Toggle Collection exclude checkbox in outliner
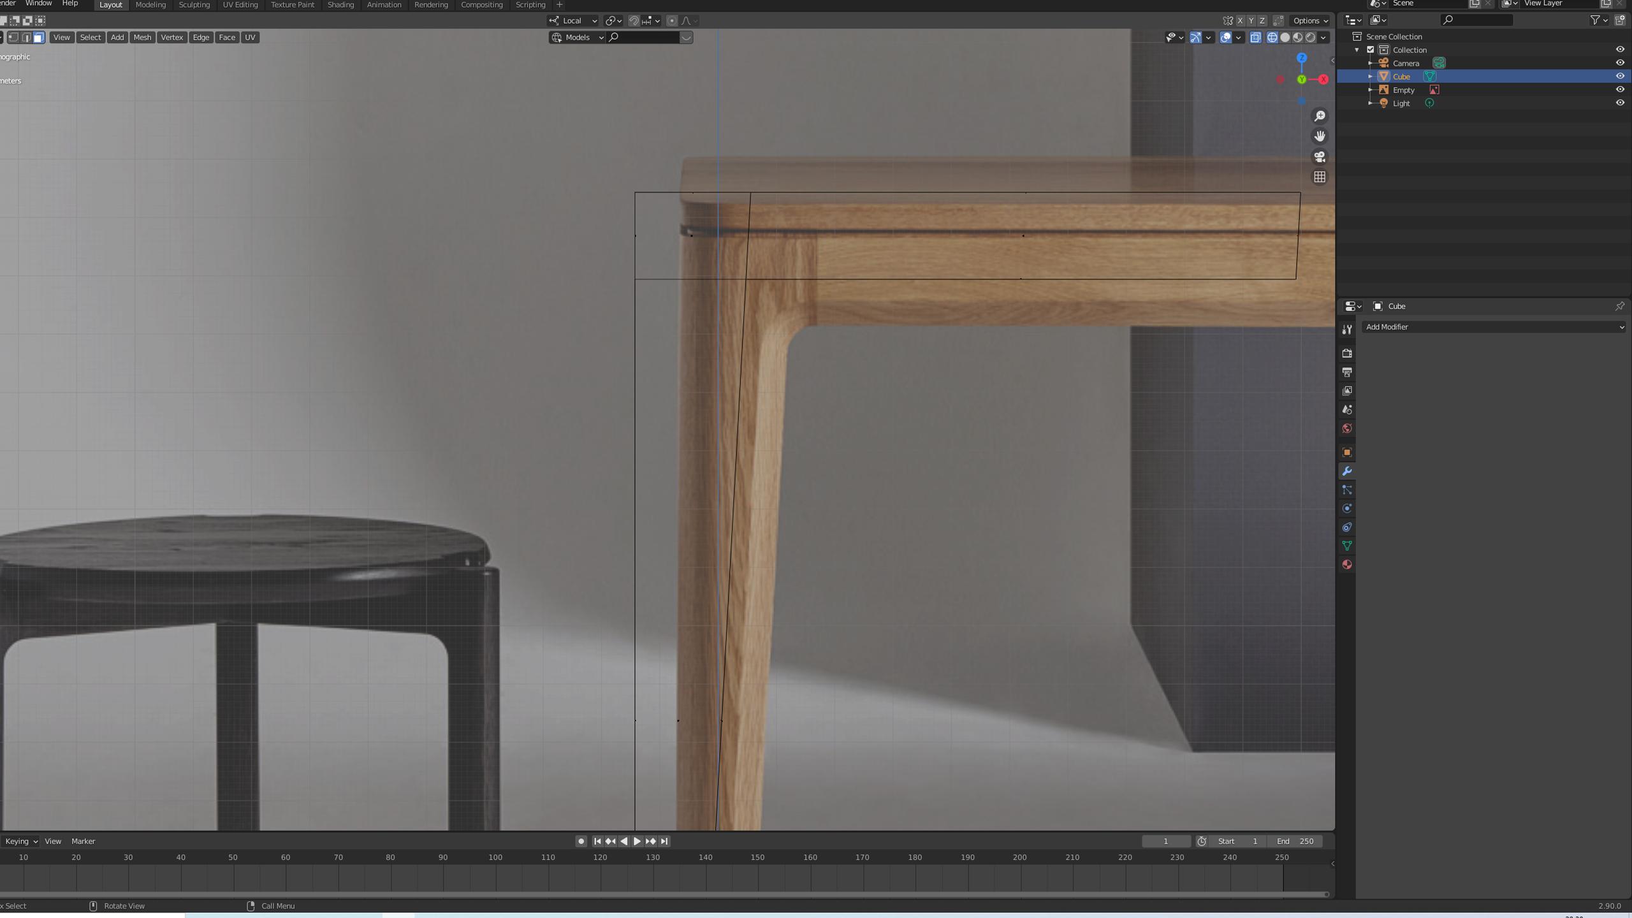The height and width of the screenshot is (918, 1632). click(x=1370, y=50)
